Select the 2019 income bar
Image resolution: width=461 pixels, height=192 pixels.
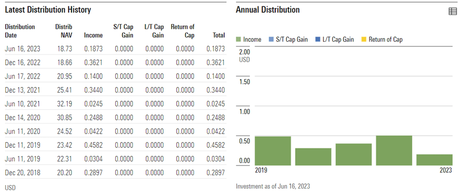tap(273, 151)
